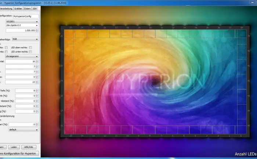Viewport: 257px width, 159px height.
Task: Toggle the checkbox left of 'LED unten rechts'
Action: coord(6,52)
